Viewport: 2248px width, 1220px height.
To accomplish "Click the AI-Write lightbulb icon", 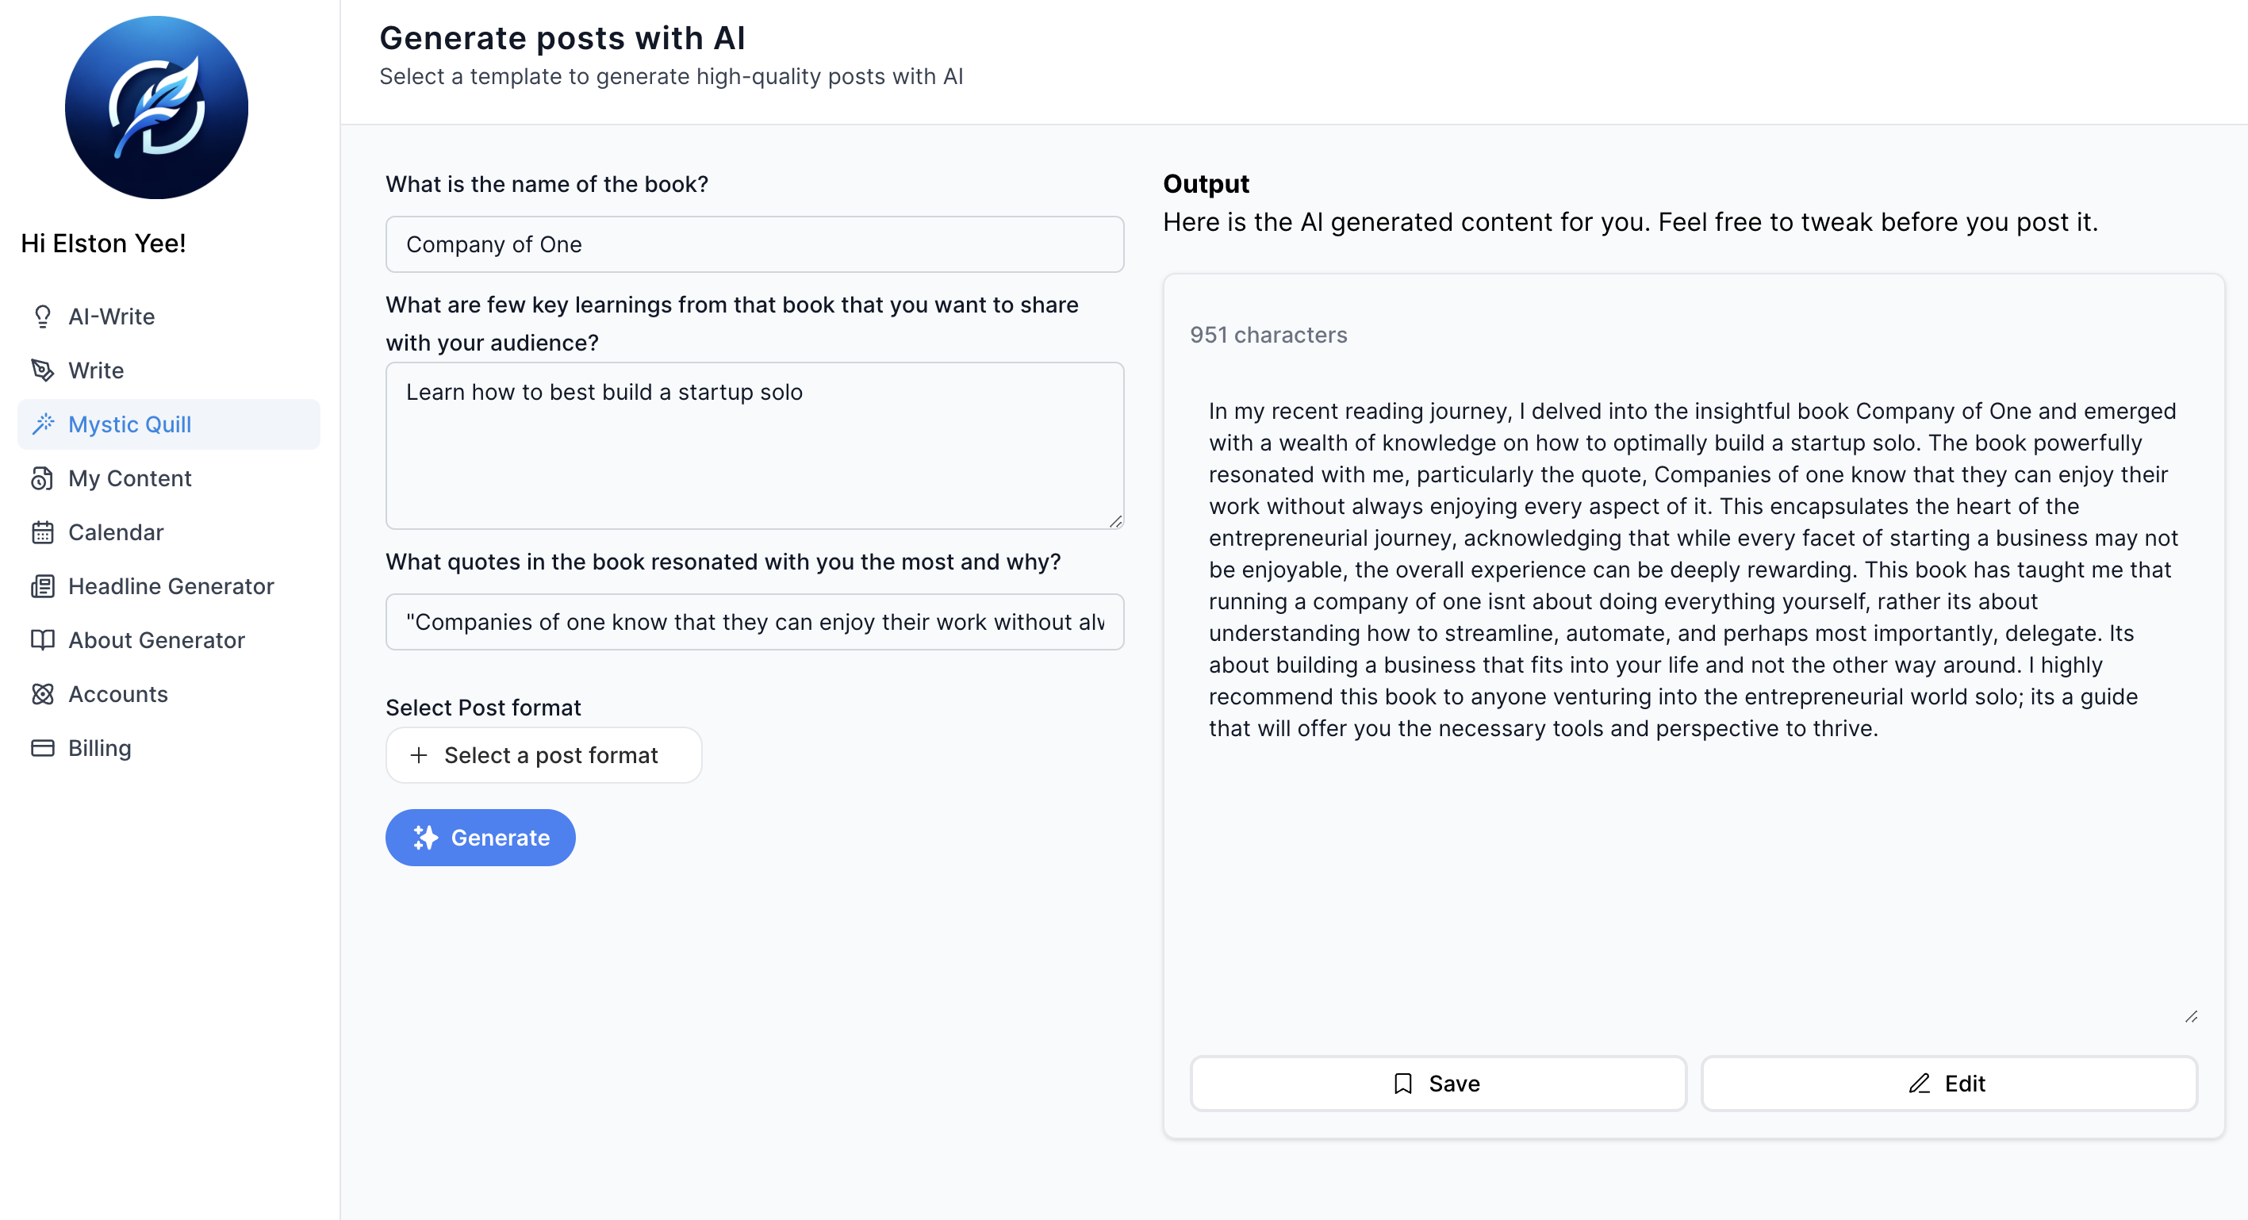I will 42,316.
